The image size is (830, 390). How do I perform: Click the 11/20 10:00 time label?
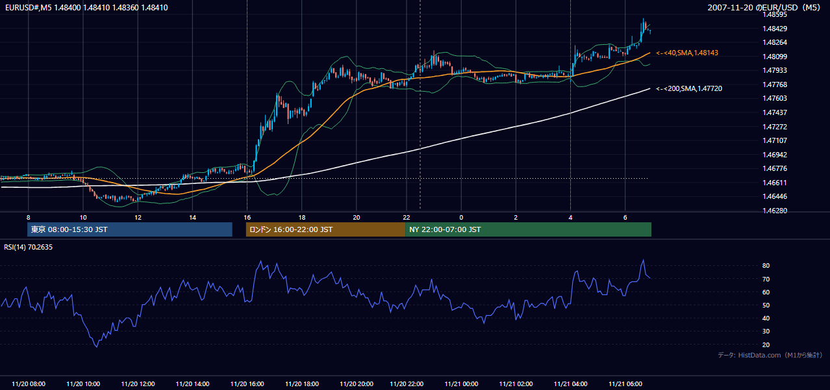coord(83,384)
